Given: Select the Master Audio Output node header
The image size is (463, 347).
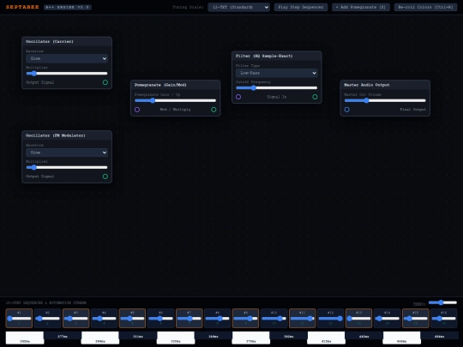Looking at the screenshot, I should point(385,85).
